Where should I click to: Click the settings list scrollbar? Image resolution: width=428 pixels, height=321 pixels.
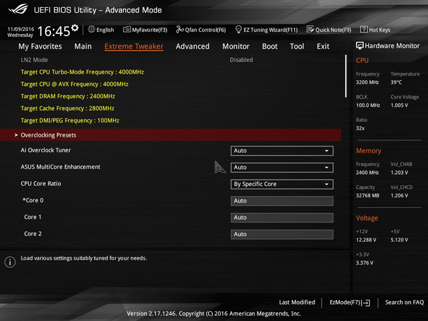[x=345, y=76]
